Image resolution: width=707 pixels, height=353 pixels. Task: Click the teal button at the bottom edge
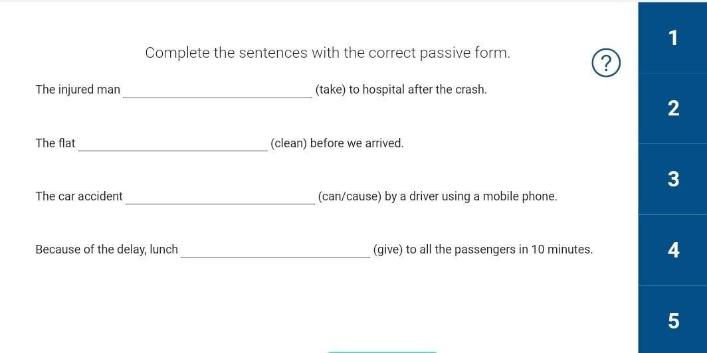(x=381, y=351)
